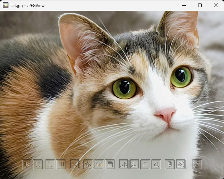
Task: Toggle landscape picture enhancement mode
Action: [x=181, y=164]
